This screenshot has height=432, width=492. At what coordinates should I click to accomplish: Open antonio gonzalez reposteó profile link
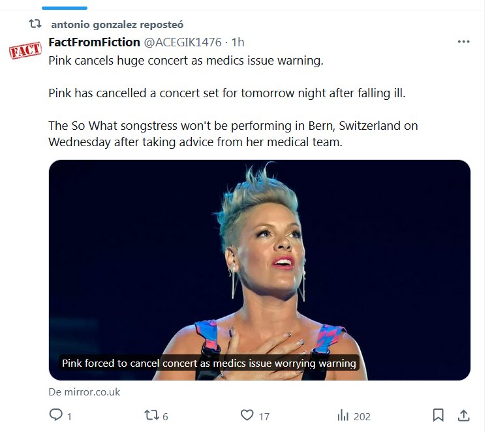[117, 25]
